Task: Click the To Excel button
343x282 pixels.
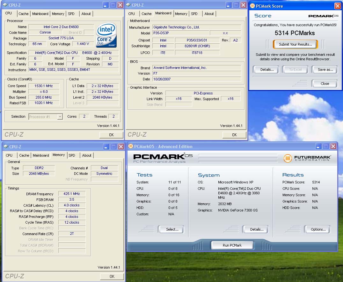Action: point(295,70)
